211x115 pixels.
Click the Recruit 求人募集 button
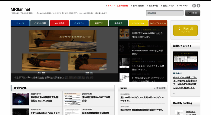coord(185,30)
